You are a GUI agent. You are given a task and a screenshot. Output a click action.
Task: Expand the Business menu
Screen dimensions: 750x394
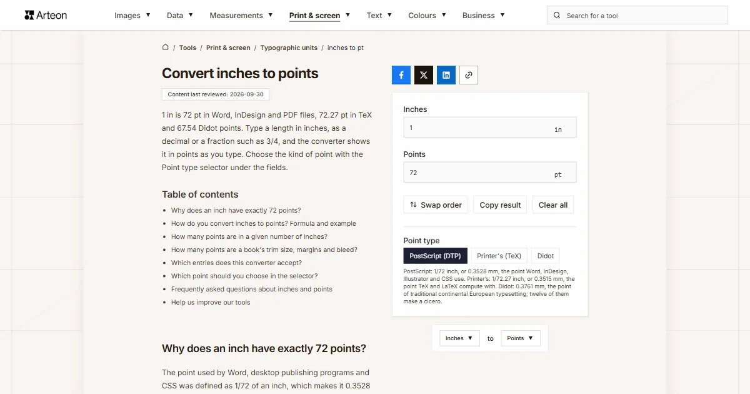(484, 16)
